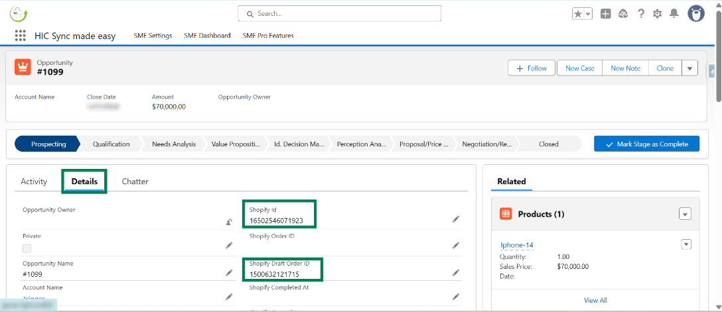Click the change Opportunity Owner icon
This screenshot has width=722, height=312.
coord(229,222)
